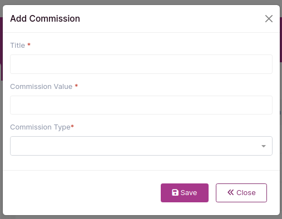Click the Commission Type label

pos(40,127)
